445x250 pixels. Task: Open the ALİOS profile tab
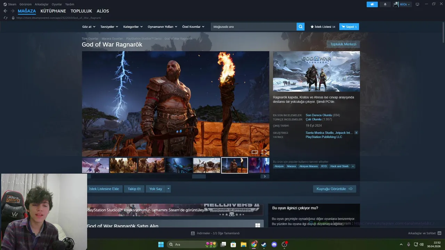(103, 11)
